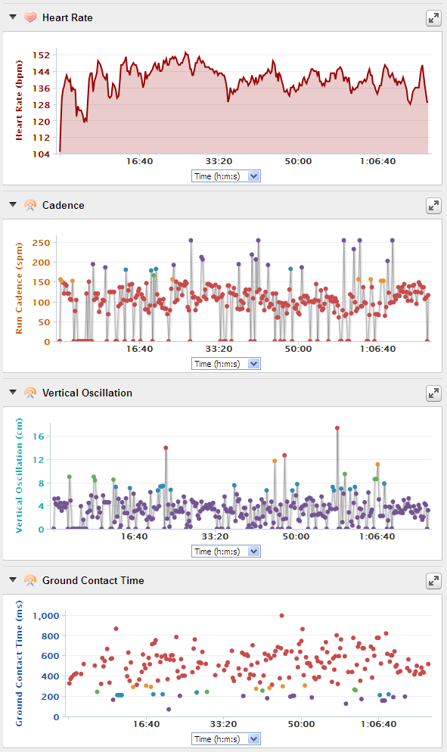This screenshot has height=752, width=447.
Task: Click the Ground Contact Time panel title
Action: (x=93, y=580)
